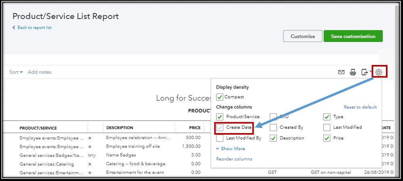The image size is (403, 181).
Task: Go back to report list
Action: point(32,27)
